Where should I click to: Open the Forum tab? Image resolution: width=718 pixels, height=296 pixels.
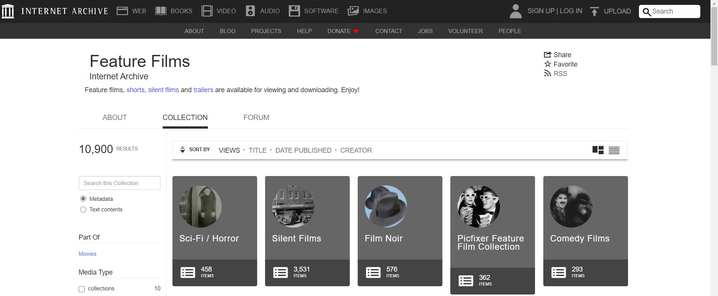point(256,117)
